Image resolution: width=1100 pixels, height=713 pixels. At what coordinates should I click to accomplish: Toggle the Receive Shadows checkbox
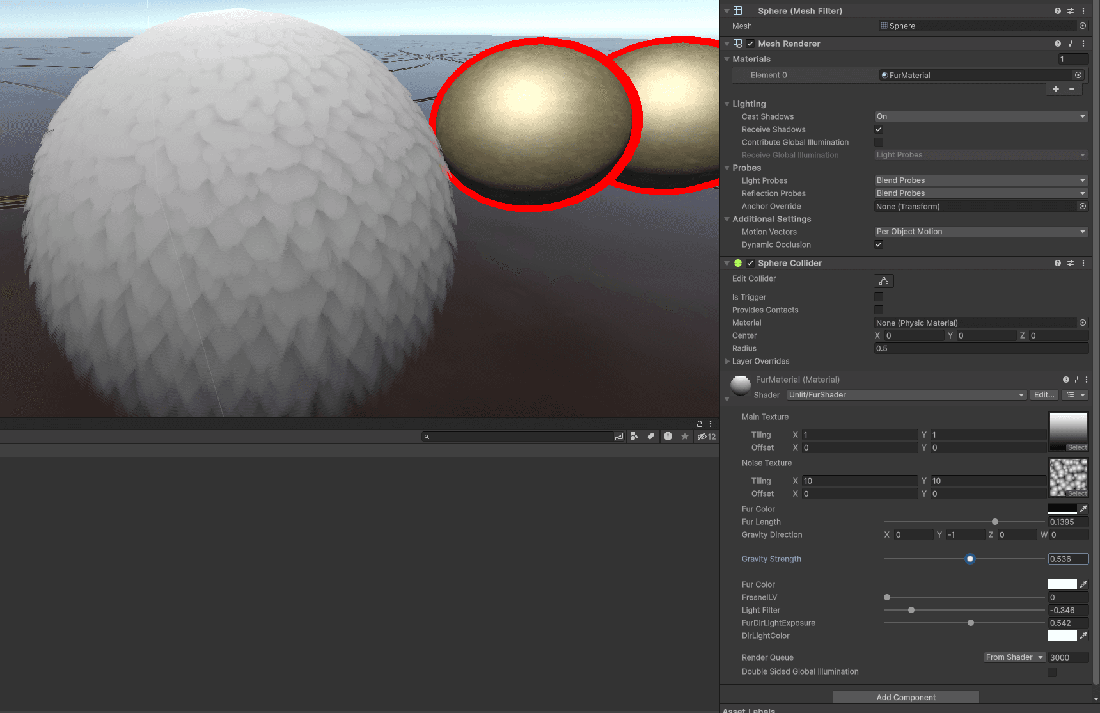[x=879, y=129]
